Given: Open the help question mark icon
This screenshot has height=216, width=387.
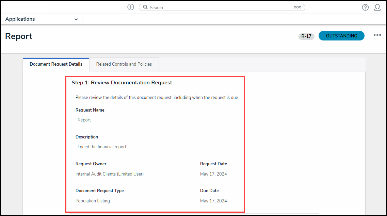Looking at the screenshot, I should (365, 7).
